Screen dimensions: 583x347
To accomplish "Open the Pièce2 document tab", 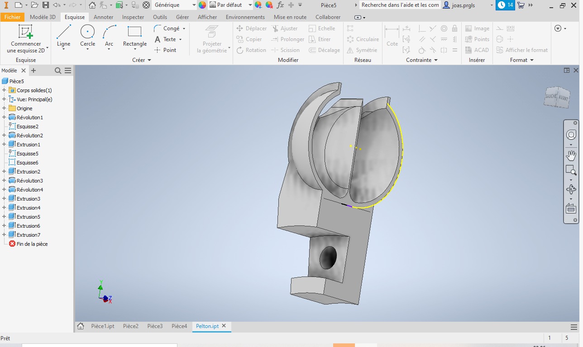I will tap(130, 326).
